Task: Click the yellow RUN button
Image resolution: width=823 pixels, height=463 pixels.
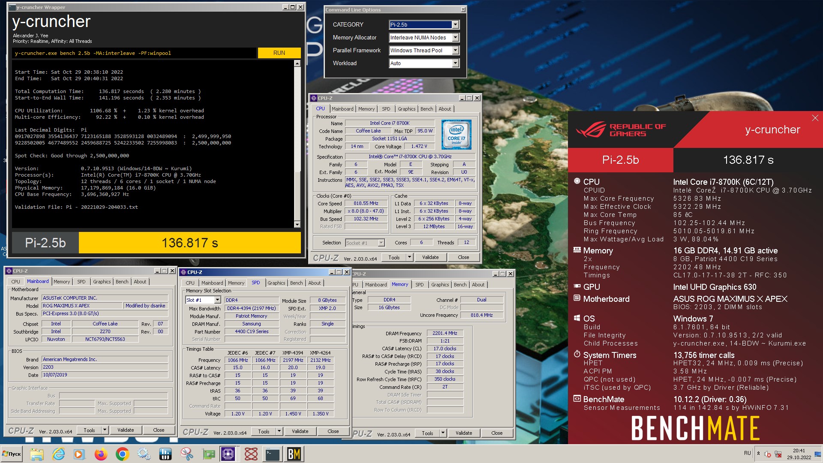Action: coord(279,53)
